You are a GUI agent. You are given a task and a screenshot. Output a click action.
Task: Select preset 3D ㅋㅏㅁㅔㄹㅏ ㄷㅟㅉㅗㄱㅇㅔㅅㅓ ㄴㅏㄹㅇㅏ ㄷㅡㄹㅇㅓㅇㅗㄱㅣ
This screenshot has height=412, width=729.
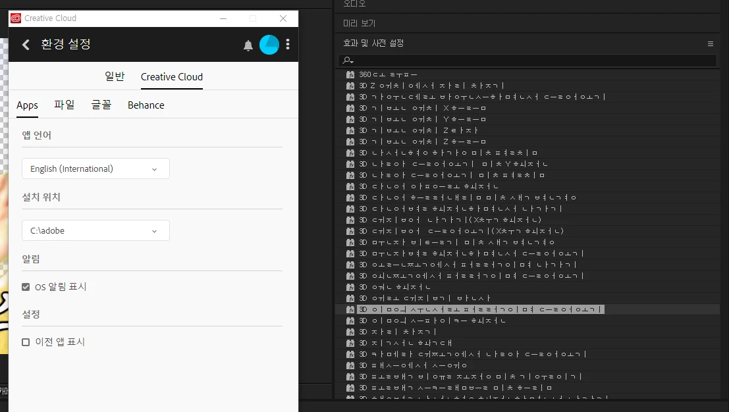coord(472,354)
